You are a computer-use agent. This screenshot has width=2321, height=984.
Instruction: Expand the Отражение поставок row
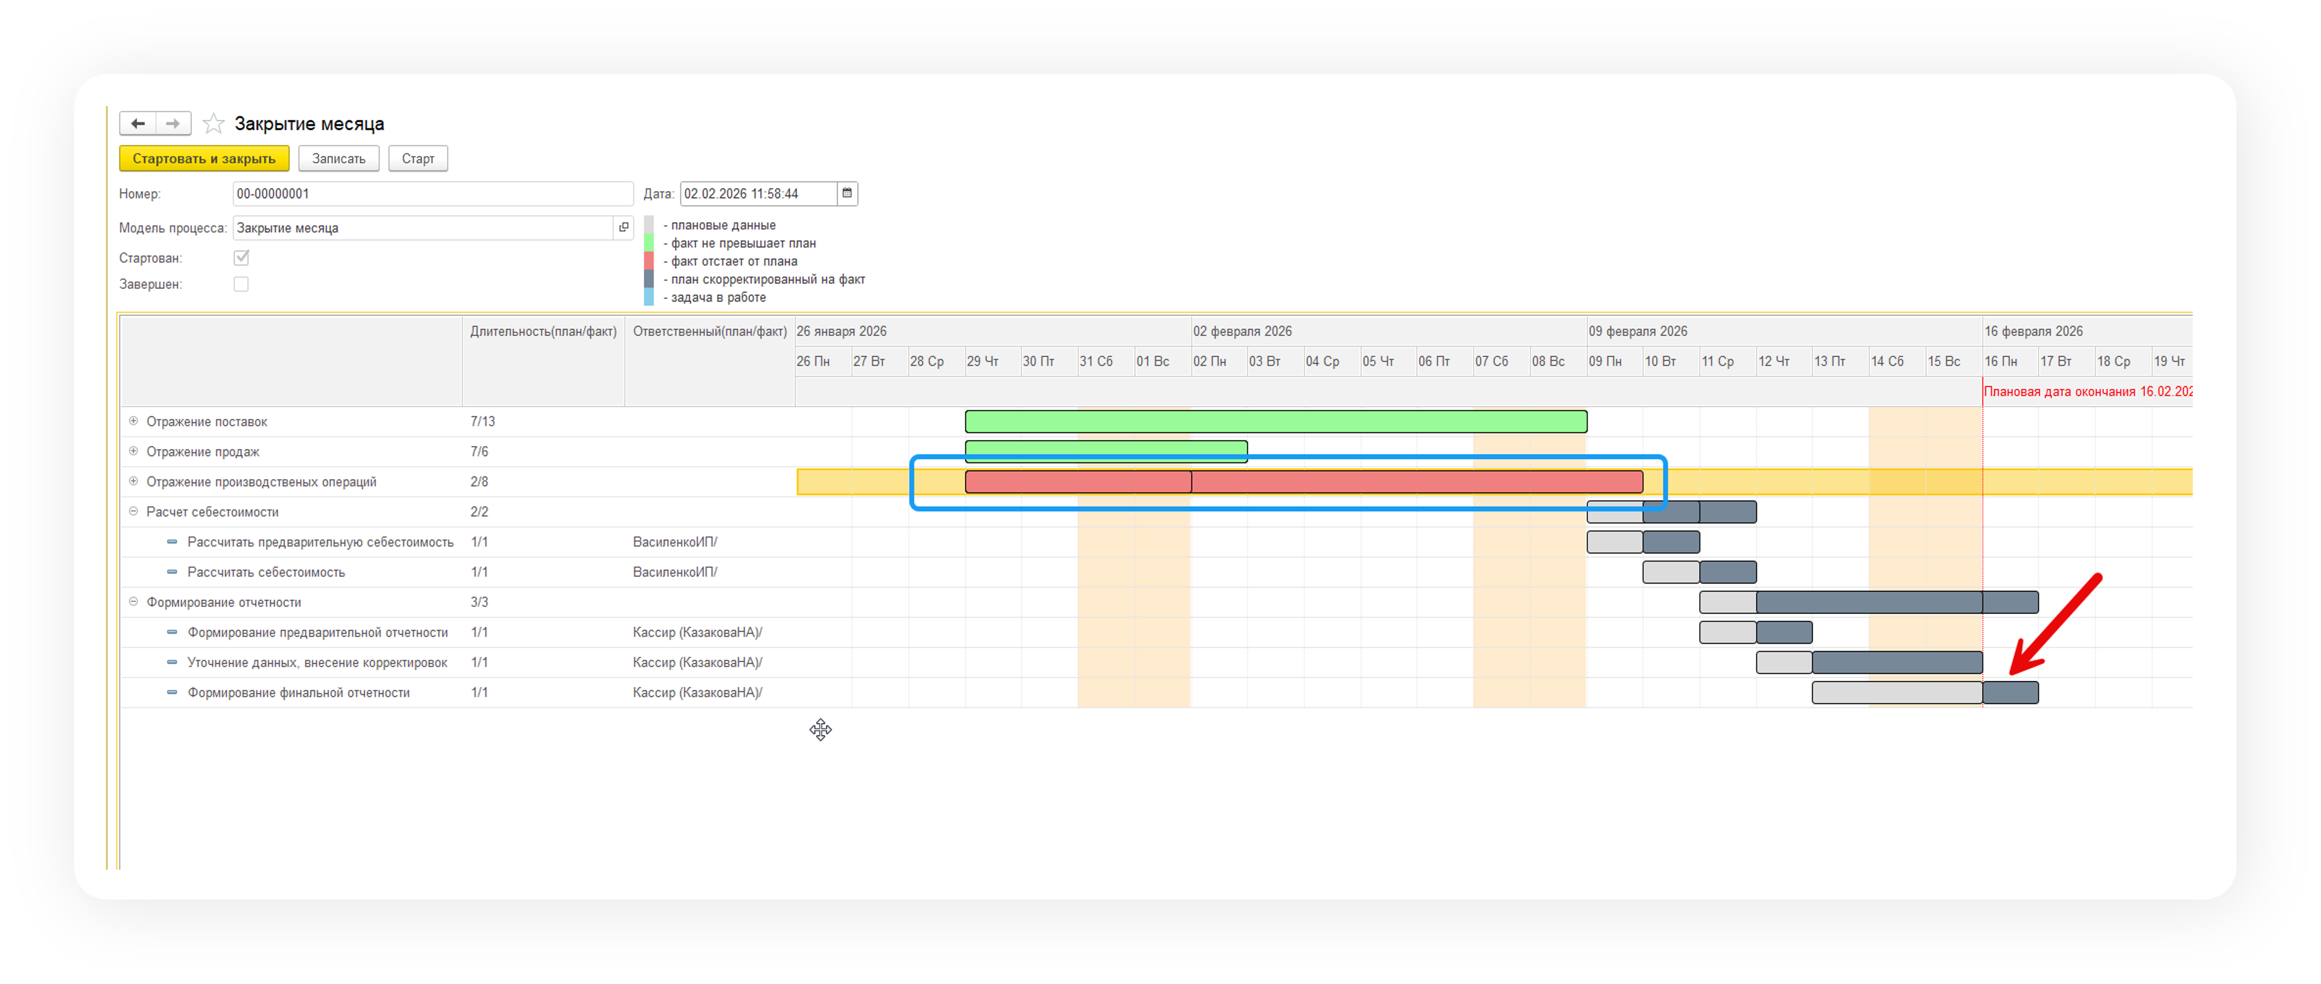pyautogui.click(x=133, y=420)
